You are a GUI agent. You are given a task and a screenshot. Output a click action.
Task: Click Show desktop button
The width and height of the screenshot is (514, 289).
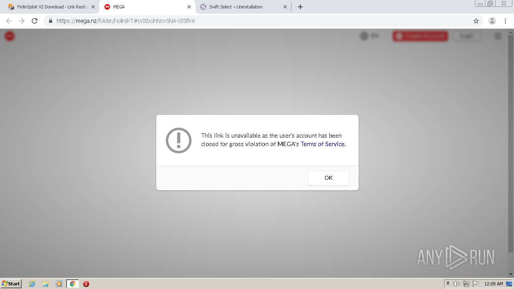tap(509, 284)
